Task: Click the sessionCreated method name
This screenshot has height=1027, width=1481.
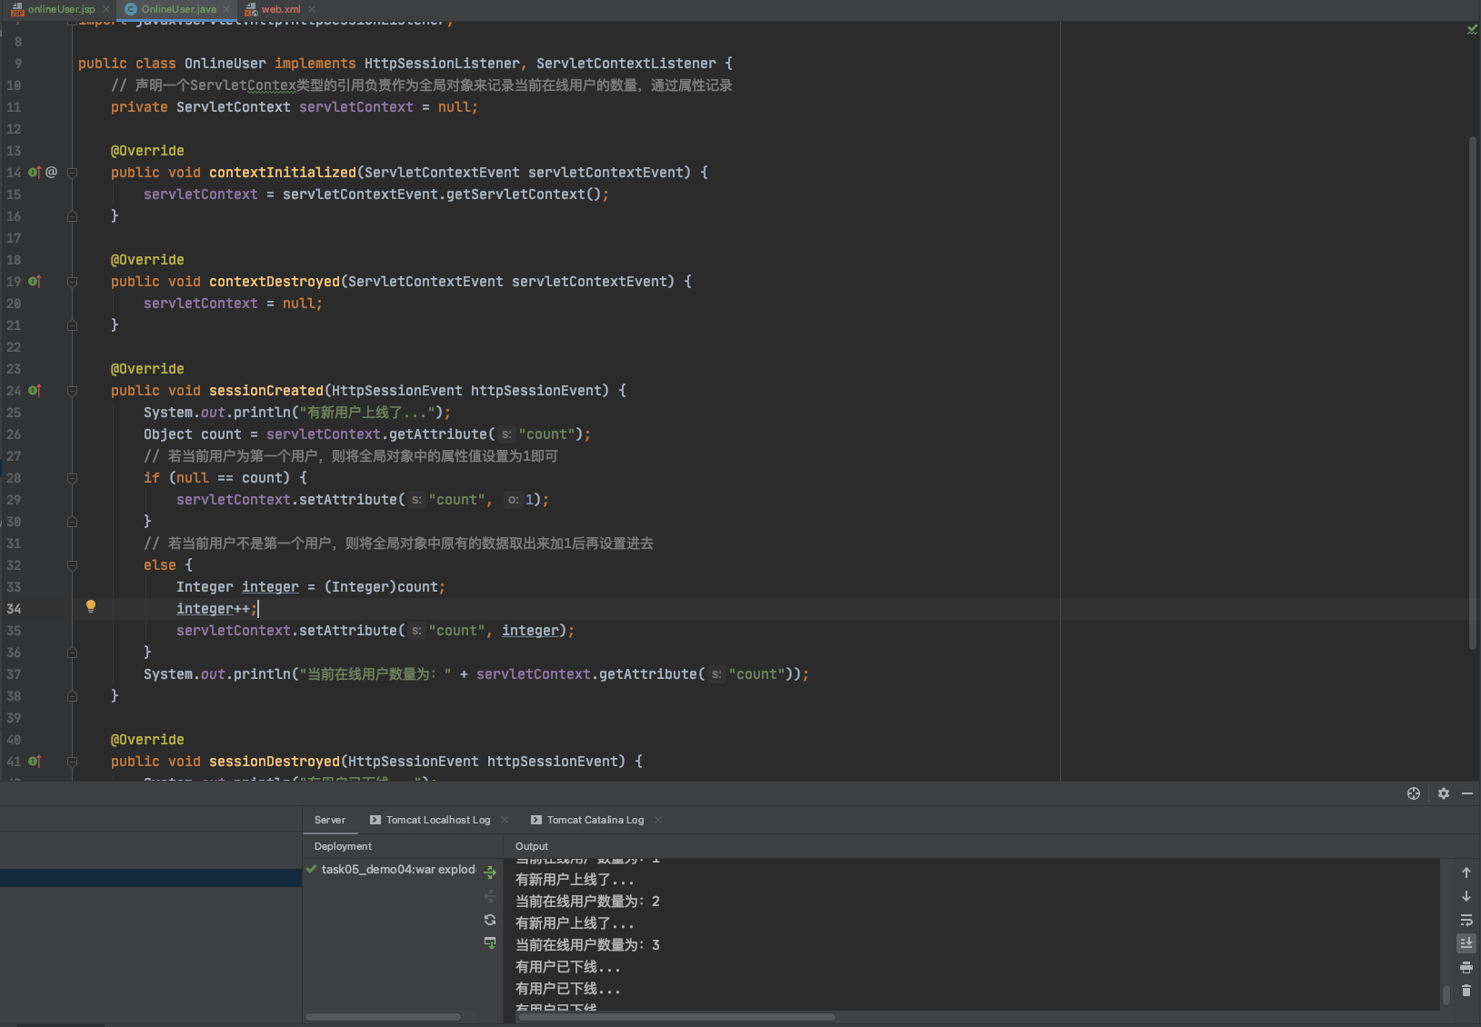Action: pos(266,391)
